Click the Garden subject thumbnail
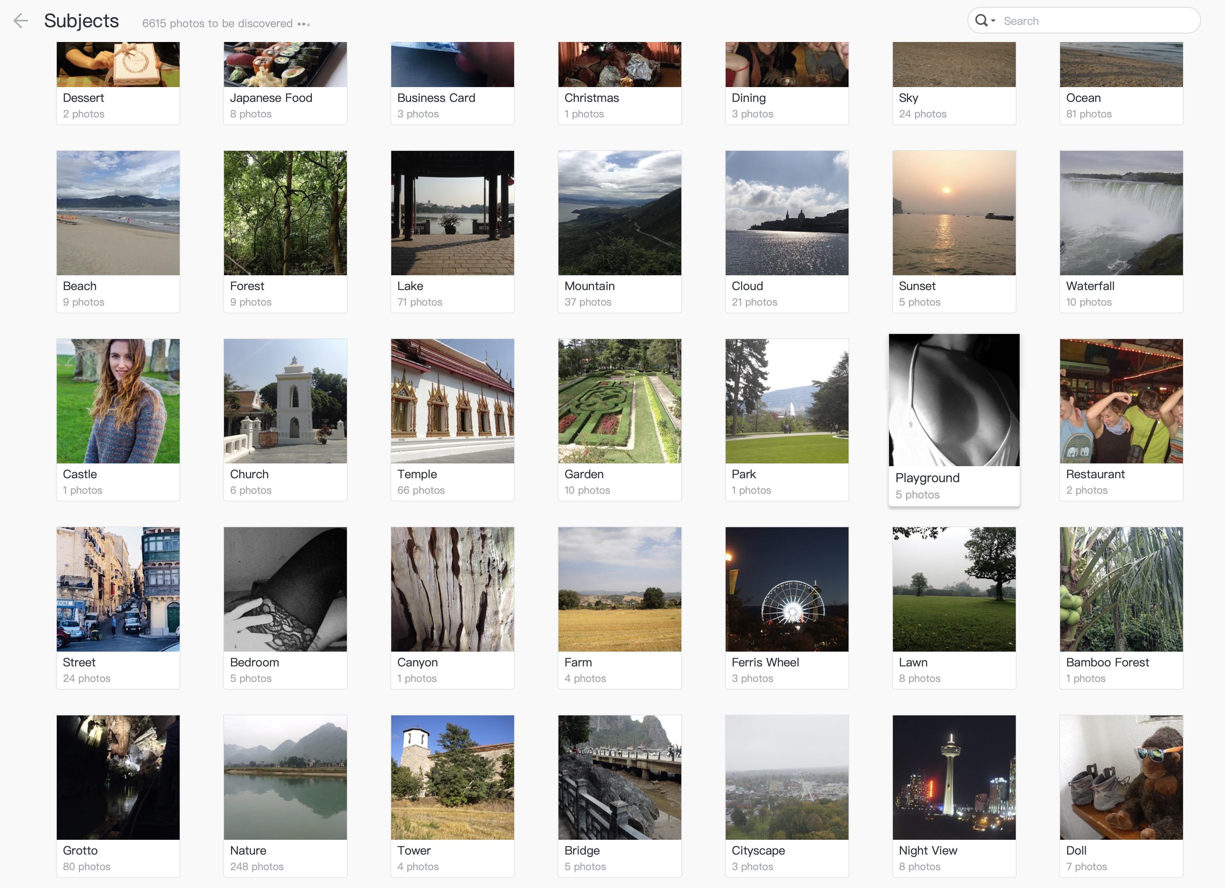The width and height of the screenshot is (1225, 888). click(x=619, y=401)
